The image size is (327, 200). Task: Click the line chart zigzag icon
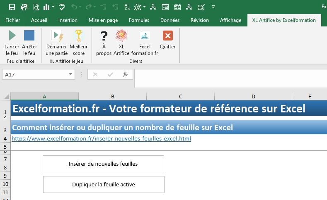(138, 7)
